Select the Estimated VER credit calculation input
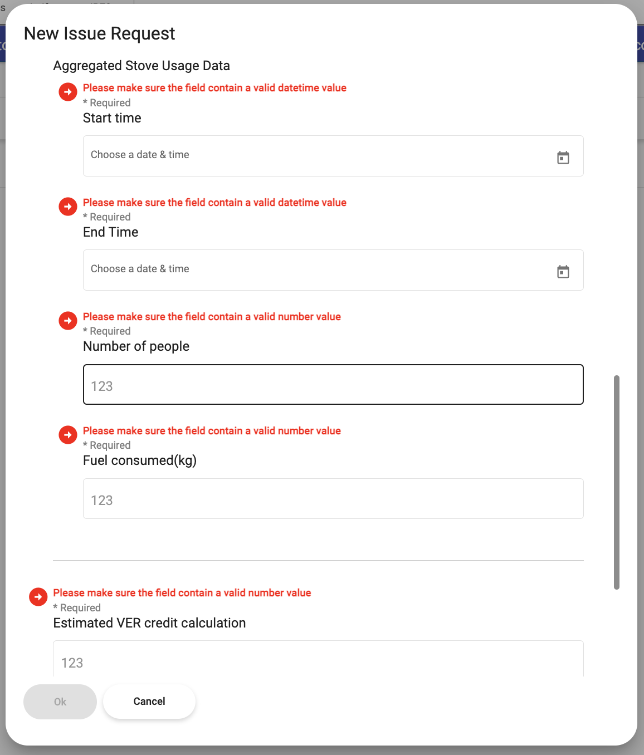The height and width of the screenshot is (755, 644). 318,661
